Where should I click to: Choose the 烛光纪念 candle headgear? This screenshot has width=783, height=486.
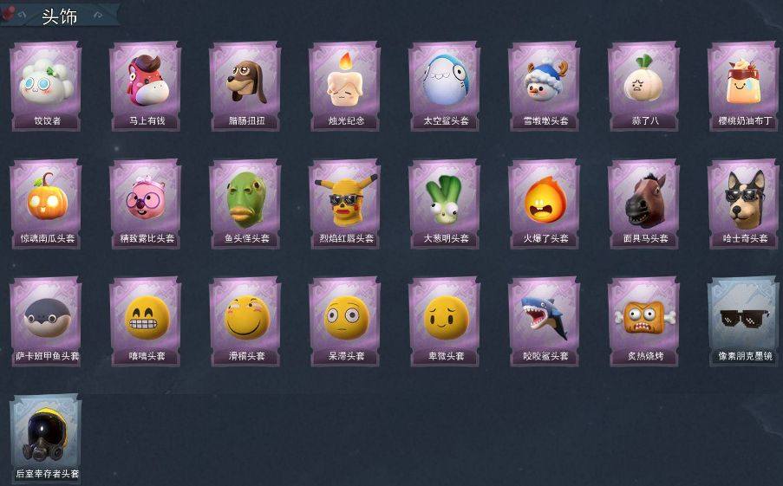point(344,86)
